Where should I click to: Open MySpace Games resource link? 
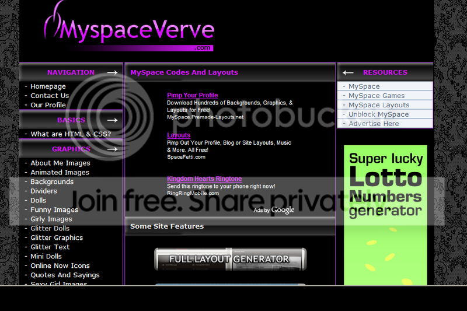coord(377,96)
